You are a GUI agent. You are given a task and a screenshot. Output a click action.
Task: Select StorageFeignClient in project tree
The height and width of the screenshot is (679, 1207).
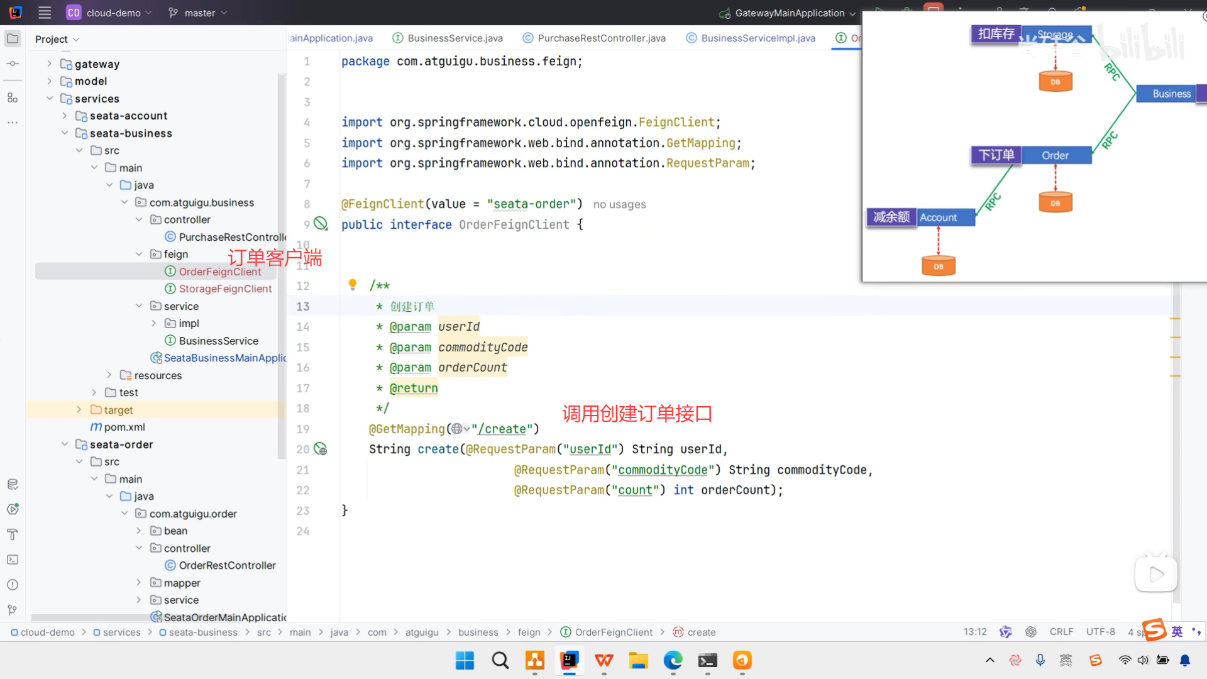click(x=225, y=289)
